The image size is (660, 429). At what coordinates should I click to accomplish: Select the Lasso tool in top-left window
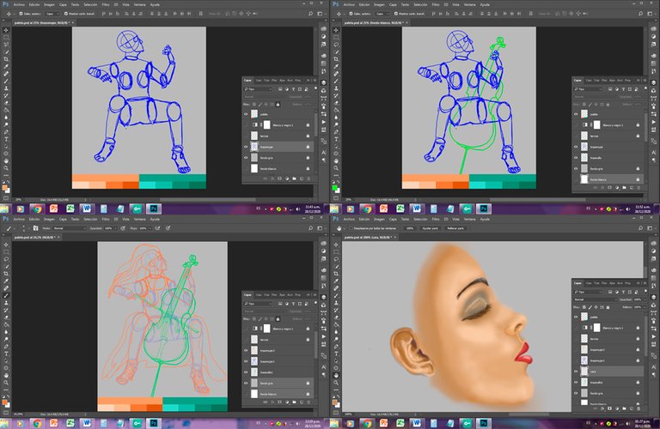[x=6, y=45]
